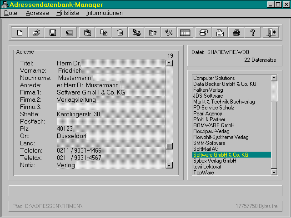Open help with the question mark icon
This screenshot has height=218, width=291.
[x=253, y=32]
